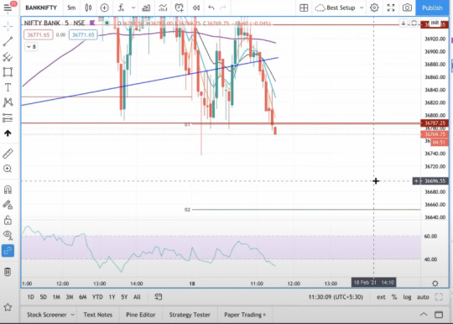Start bar replay mode

point(196,8)
